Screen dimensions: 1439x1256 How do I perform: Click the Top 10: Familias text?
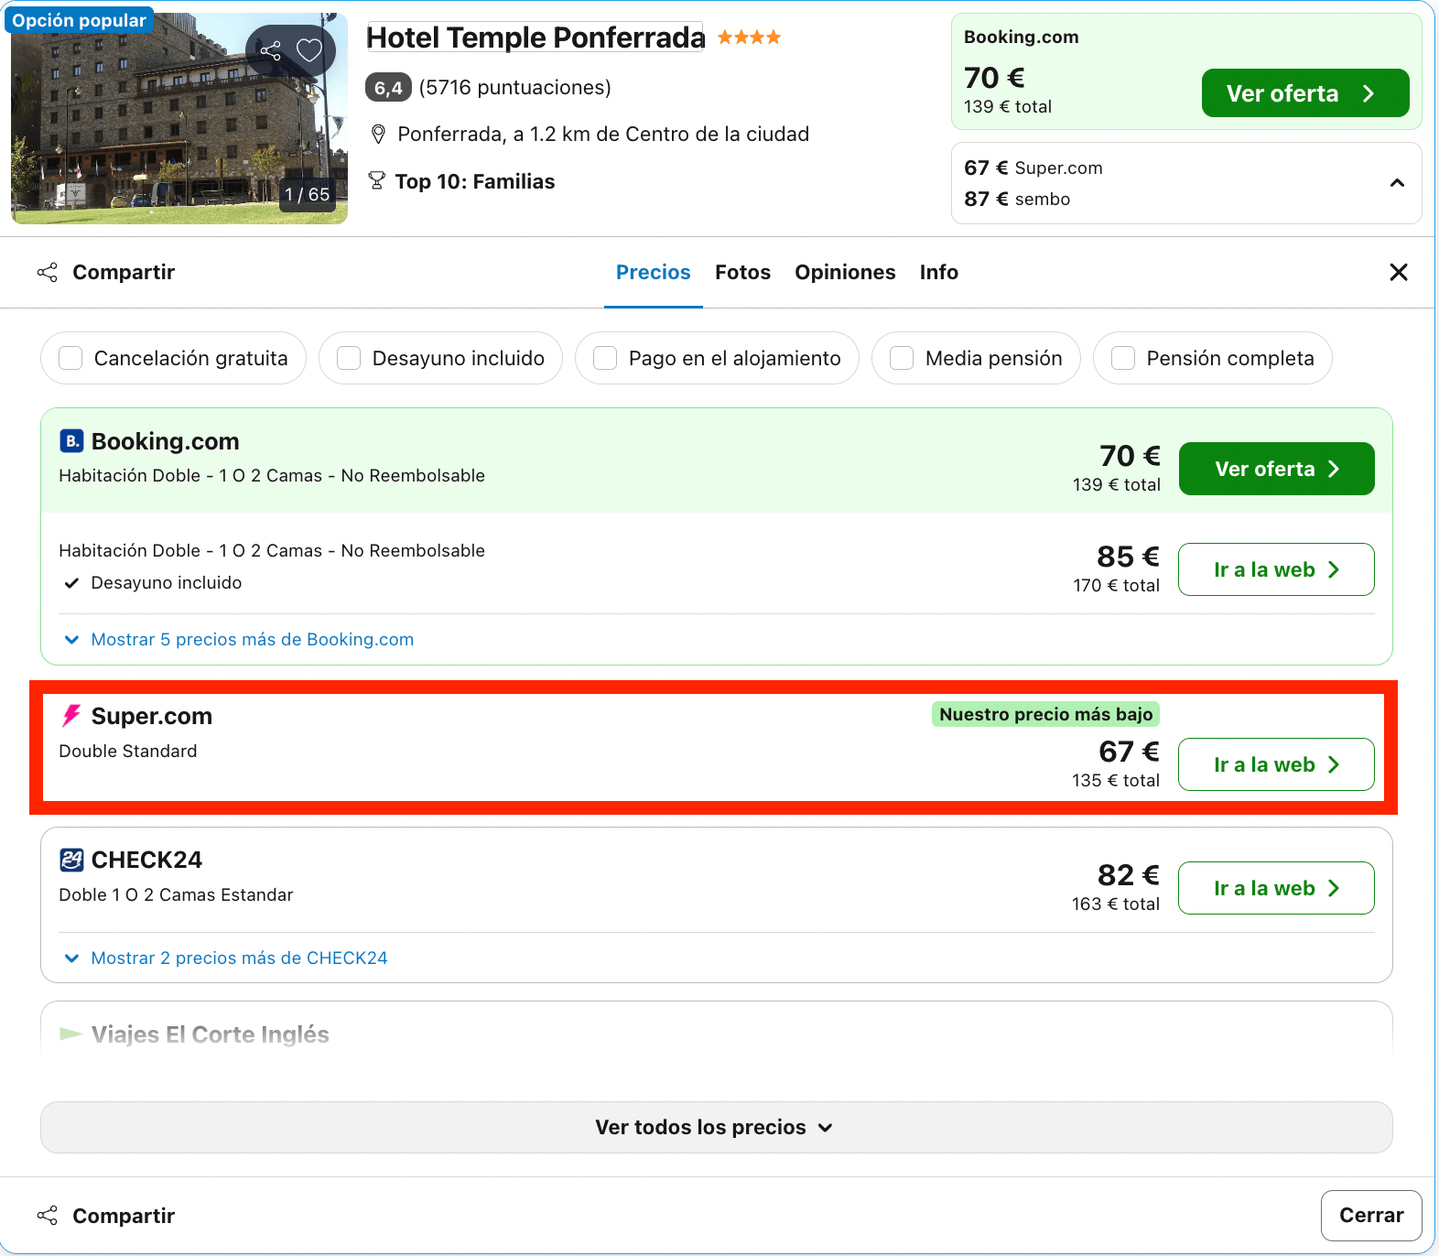(474, 181)
